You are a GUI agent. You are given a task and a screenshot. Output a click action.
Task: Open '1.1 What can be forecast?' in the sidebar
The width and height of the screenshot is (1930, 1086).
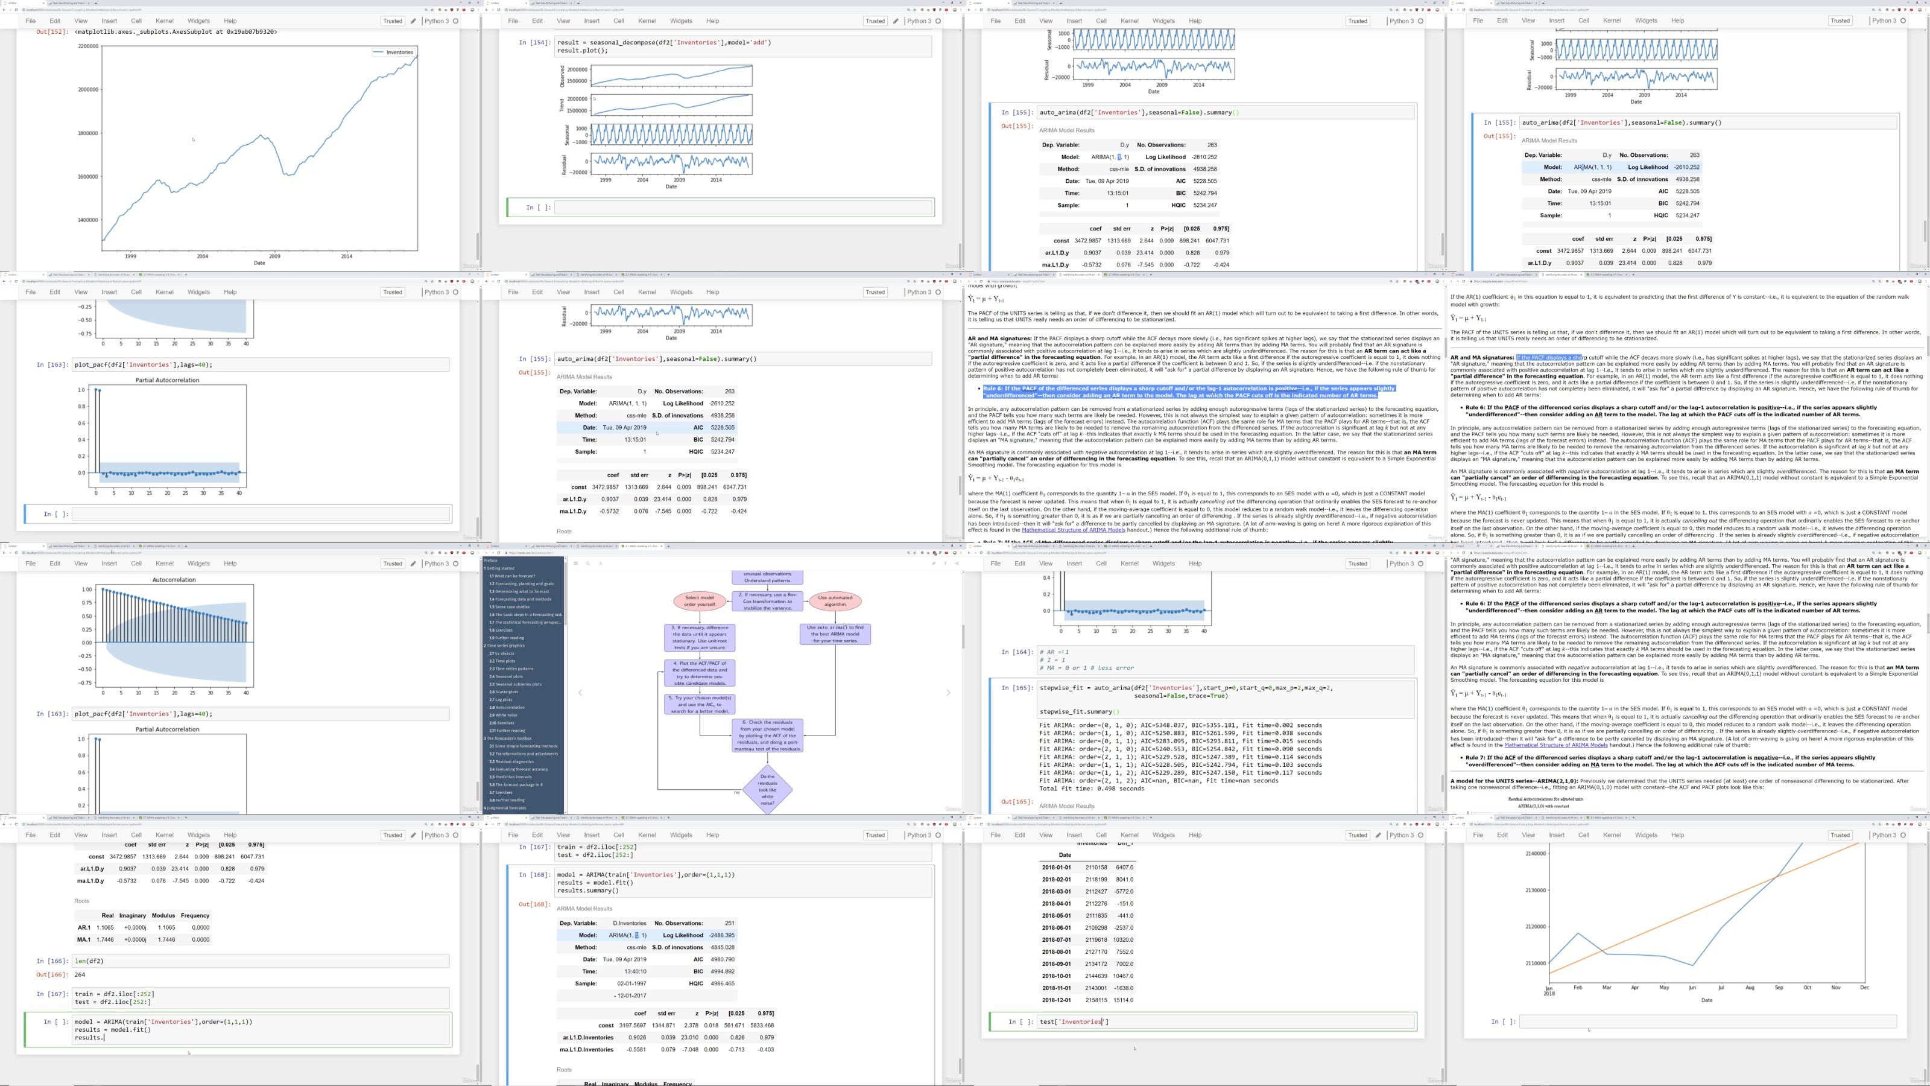513,576
